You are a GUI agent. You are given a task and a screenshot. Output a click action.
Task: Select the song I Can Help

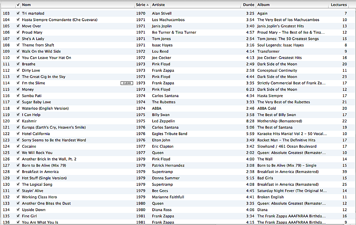click(31, 115)
